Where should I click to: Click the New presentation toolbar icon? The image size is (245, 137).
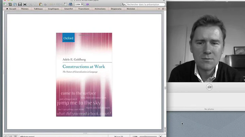pyautogui.click(x=5, y=4)
